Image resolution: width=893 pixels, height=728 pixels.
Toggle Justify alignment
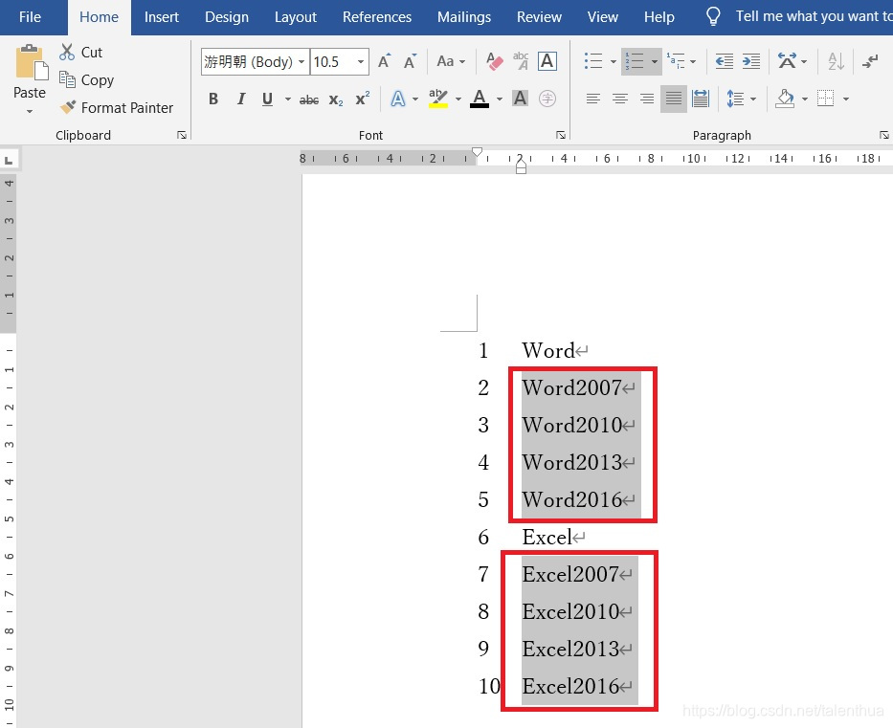coord(674,99)
